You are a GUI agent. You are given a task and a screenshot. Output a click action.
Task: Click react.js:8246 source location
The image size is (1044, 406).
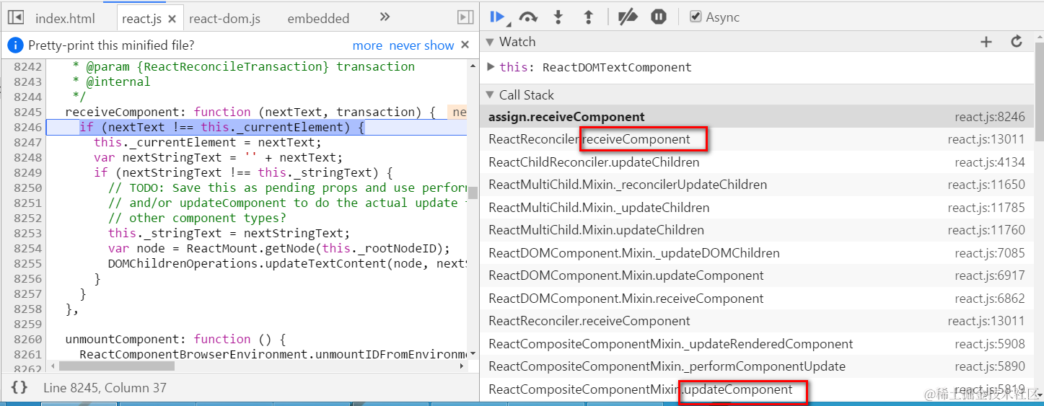click(x=990, y=117)
